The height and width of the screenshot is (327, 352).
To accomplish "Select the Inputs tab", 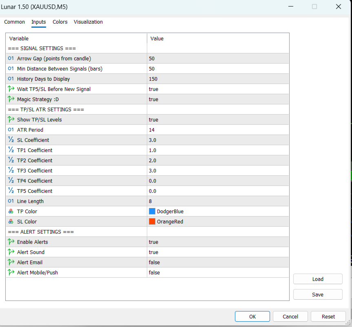I will pyautogui.click(x=39, y=22).
